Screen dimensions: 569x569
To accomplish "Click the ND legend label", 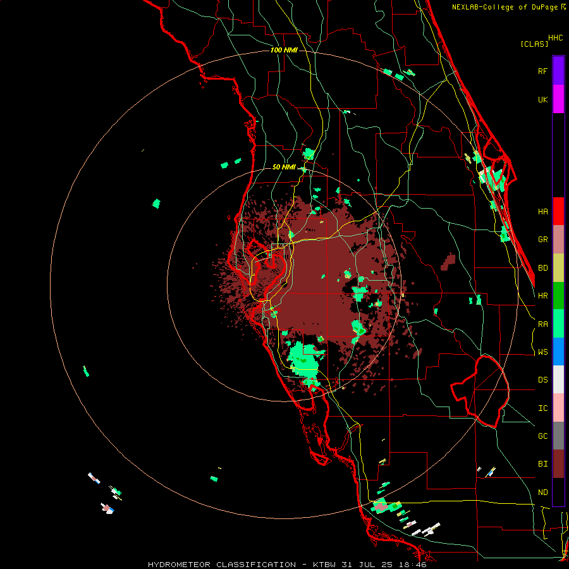I will [x=543, y=493].
